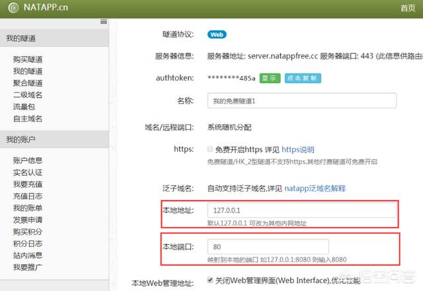The image size is (423, 291).
Task: Click the NATAPP.cn logo icon
Action: 13,7
